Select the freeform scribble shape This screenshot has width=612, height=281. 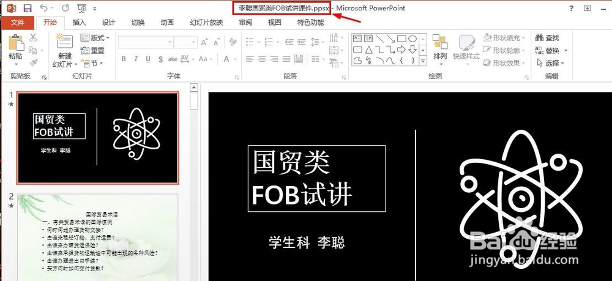tap(368, 61)
